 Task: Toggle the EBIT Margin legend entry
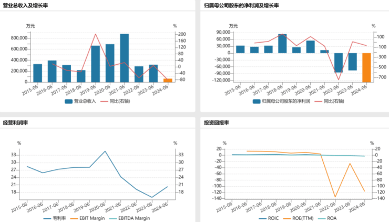tap(87, 218)
